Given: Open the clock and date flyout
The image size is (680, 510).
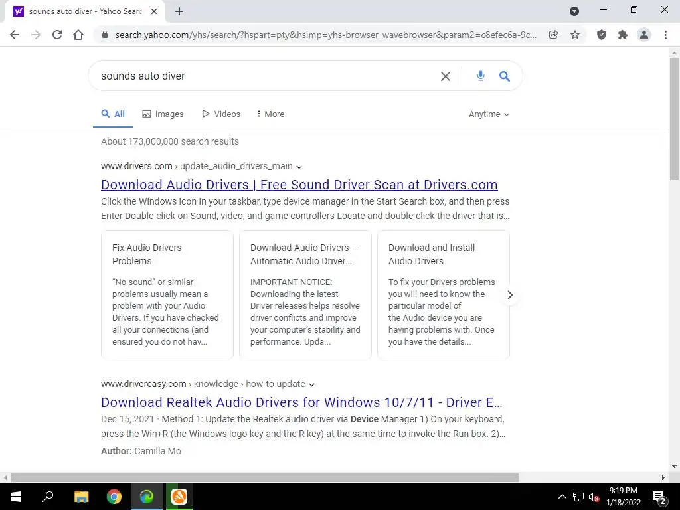Looking at the screenshot, I should 623,497.
